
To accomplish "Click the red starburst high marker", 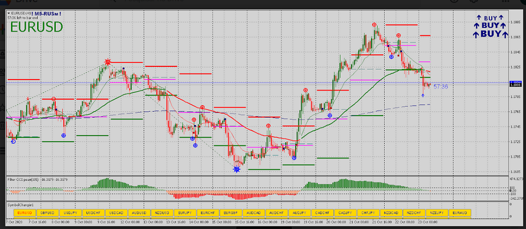I will tap(107, 61).
